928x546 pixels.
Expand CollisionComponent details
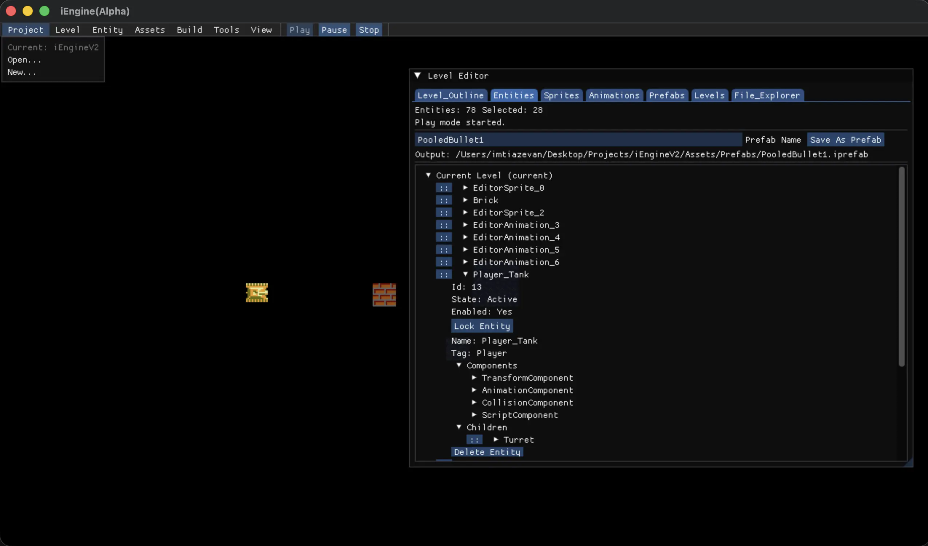[474, 402]
